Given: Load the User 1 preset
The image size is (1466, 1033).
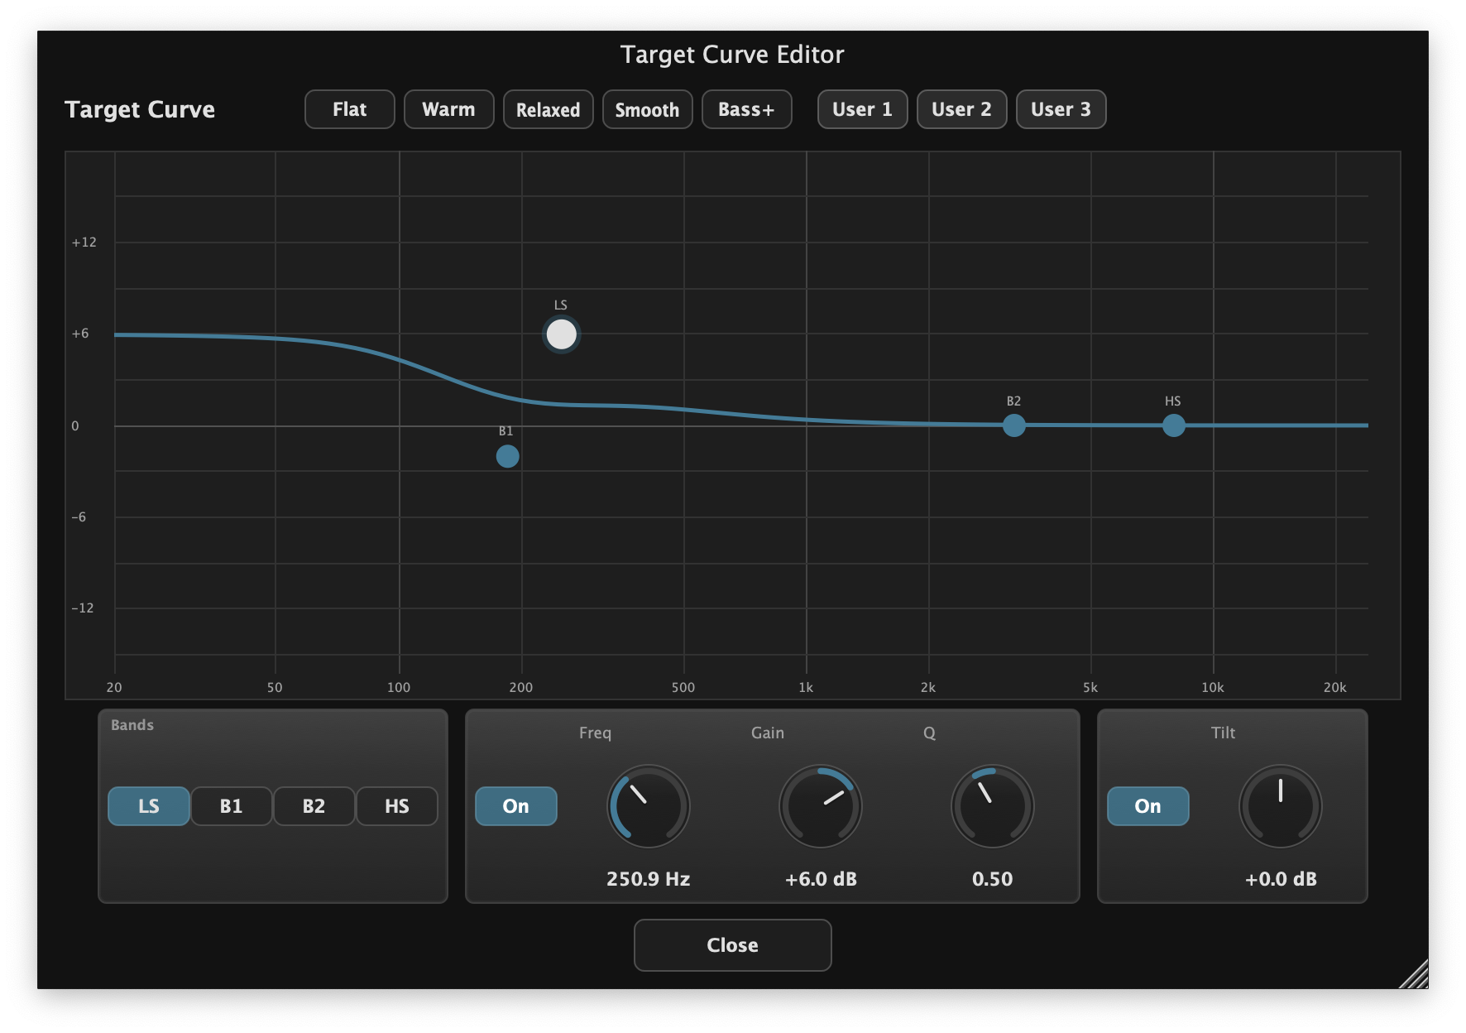Looking at the screenshot, I should (x=863, y=109).
